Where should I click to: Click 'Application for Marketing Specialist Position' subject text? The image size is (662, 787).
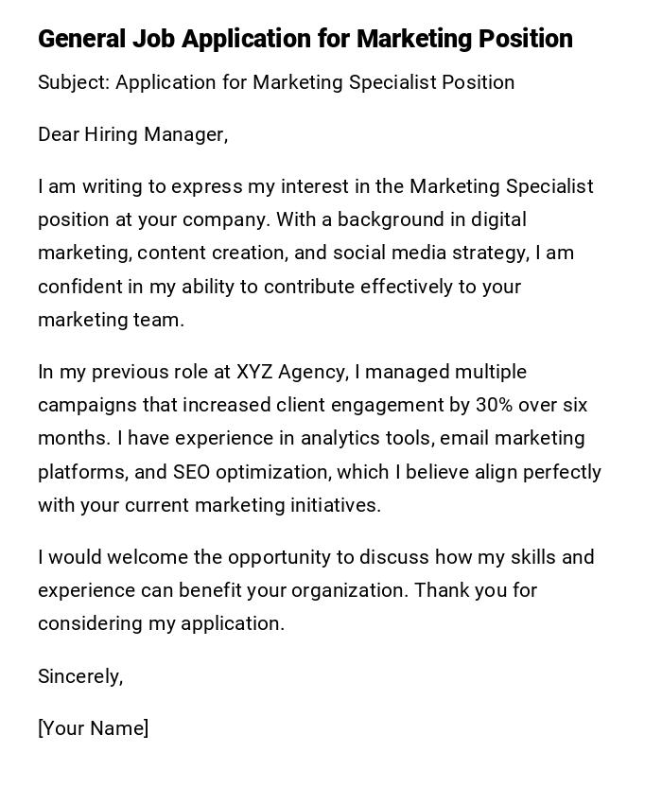pos(315,82)
